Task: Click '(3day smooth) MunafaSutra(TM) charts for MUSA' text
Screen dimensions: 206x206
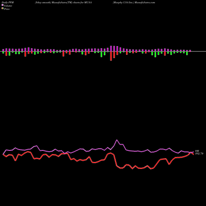Action: click(x=63, y=2)
